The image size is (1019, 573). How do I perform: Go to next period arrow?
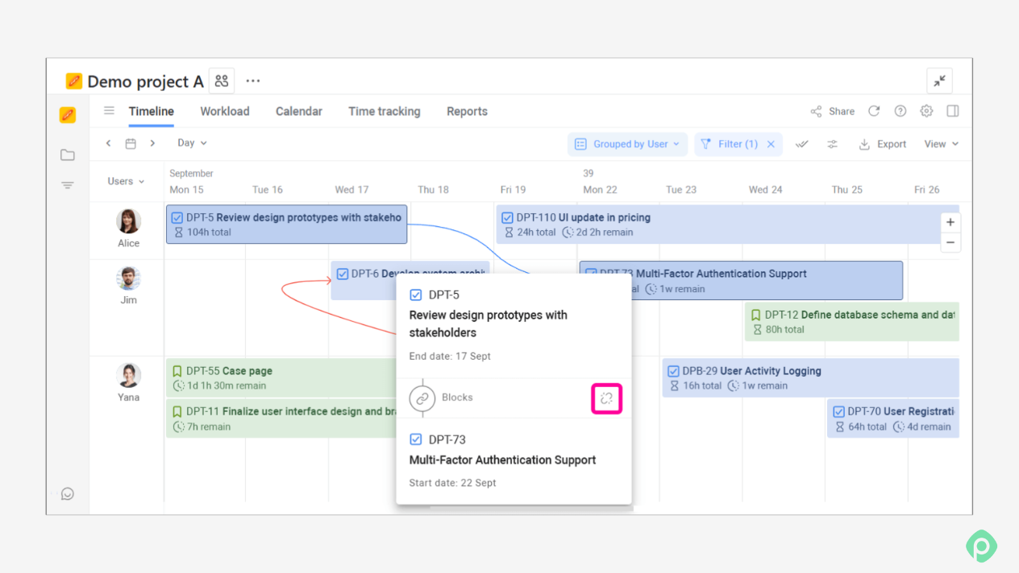[152, 143]
